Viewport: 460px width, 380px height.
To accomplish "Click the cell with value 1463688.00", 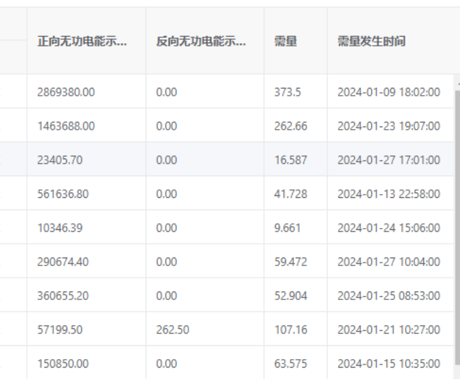I will [x=66, y=126].
